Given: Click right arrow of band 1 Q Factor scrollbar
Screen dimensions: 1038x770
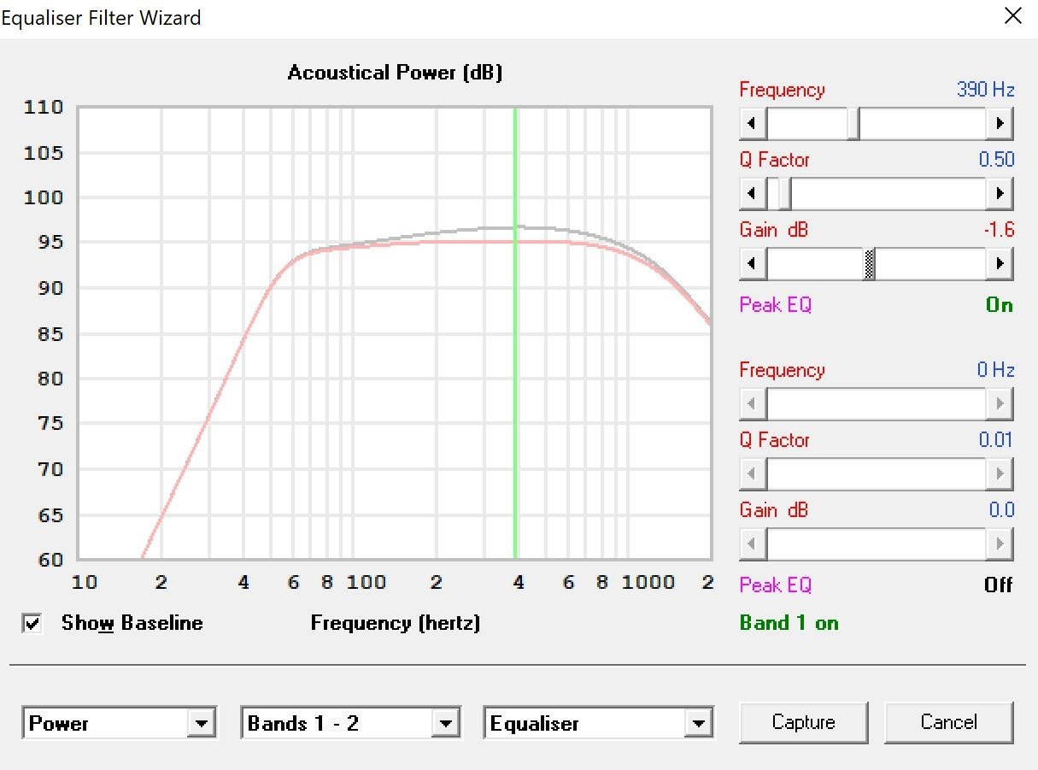Looking at the screenshot, I should coord(1000,195).
